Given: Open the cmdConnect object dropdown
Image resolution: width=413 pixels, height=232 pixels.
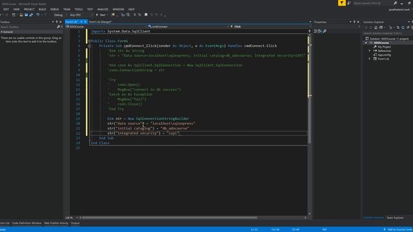Looking at the screenshot, I should coord(188,26).
